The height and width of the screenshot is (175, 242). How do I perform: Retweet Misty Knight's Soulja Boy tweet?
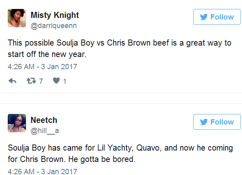(31, 81)
